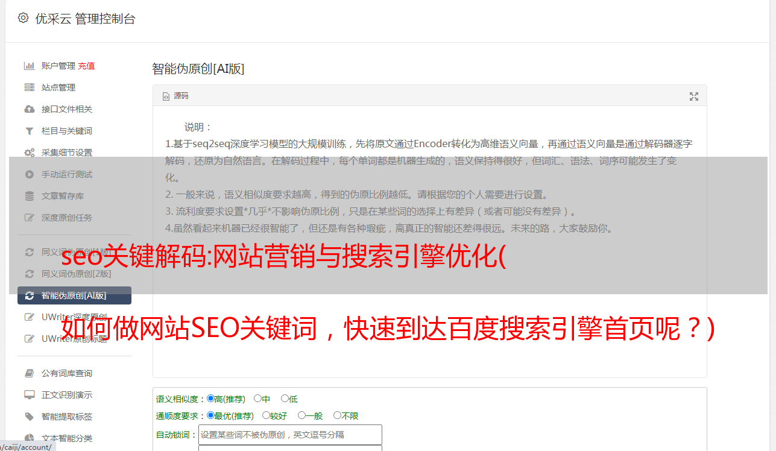Click the 接口文件相关 cloud upload icon
The width and height of the screenshot is (776, 451).
click(29, 109)
